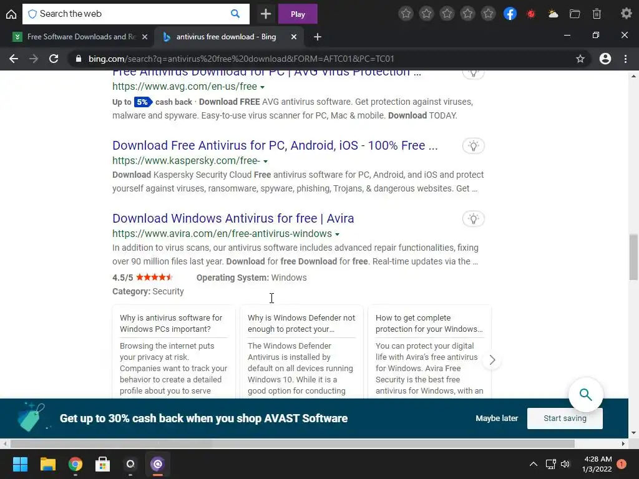
Task: Open the Kaspersky Download Free Antivirus link
Action: click(275, 145)
